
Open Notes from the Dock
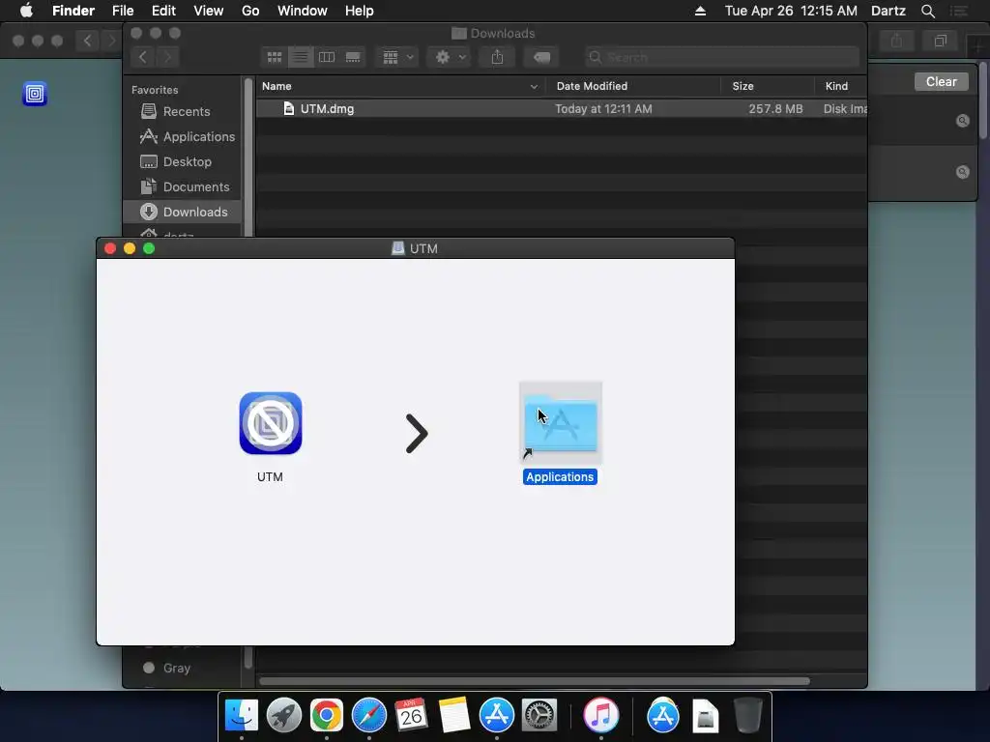coord(454,716)
